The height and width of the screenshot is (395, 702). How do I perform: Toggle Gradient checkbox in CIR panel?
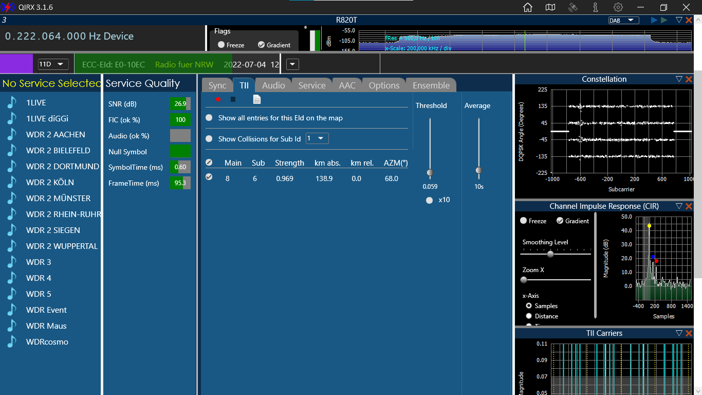tap(560, 221)
